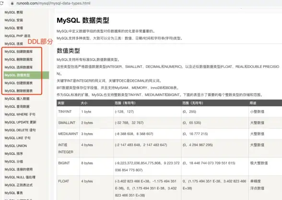Go to MySQL 创建数据库 page
Screen dimensions: 282x200
19,51
